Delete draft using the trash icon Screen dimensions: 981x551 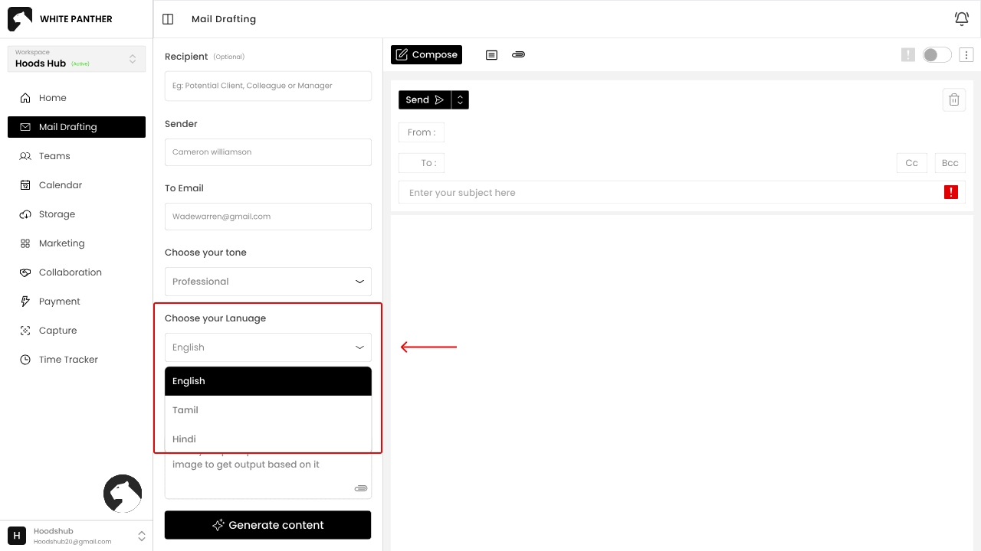point(953,99)
